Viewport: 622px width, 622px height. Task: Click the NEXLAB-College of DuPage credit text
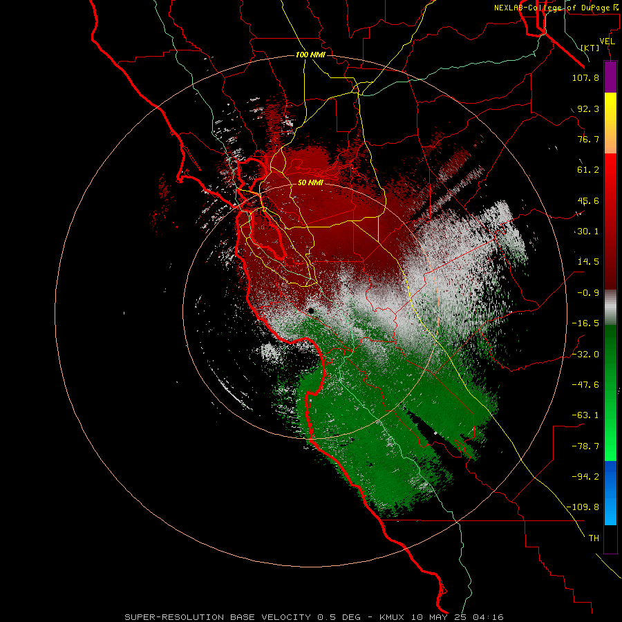point(556,8)
